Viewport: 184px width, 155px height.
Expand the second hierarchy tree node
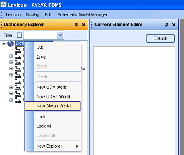pos(11,56)
